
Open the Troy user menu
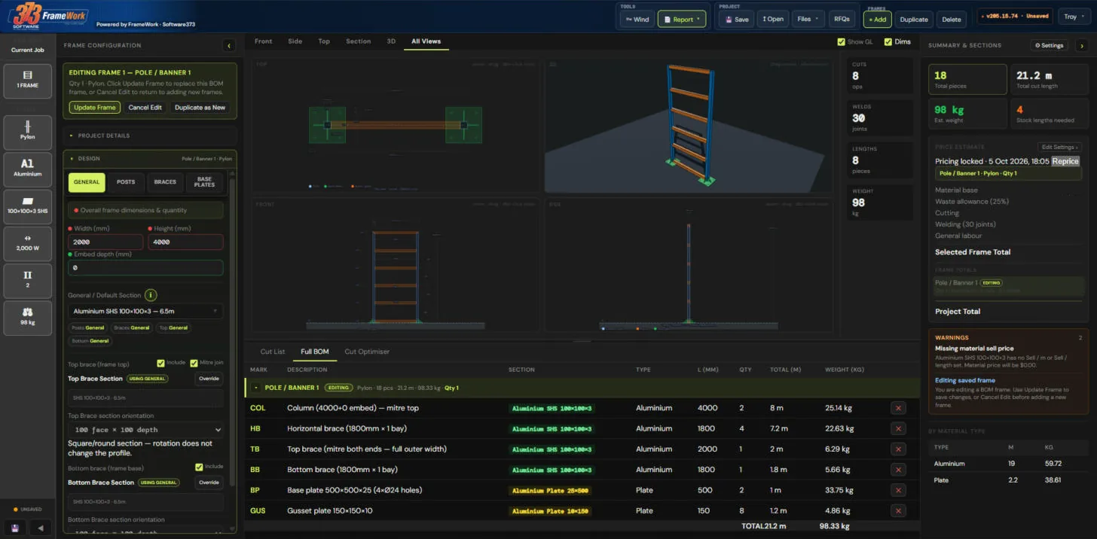tap(1073, 17)
